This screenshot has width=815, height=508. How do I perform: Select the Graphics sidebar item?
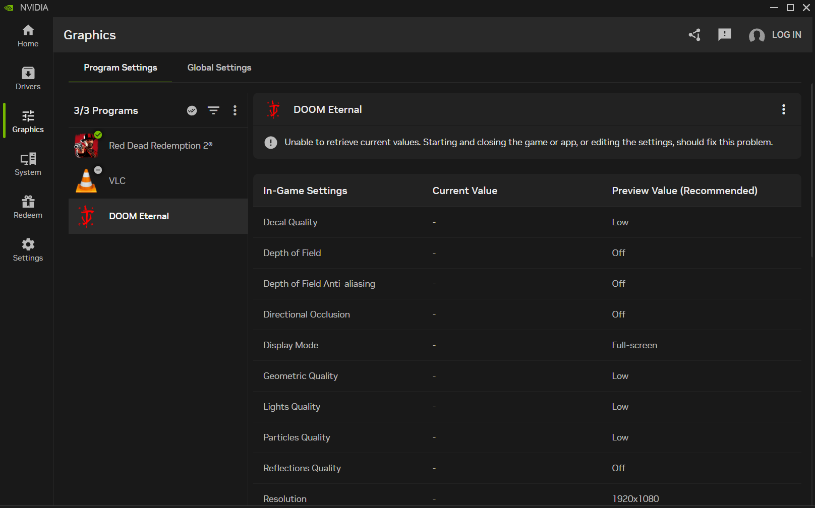point(28,121)
